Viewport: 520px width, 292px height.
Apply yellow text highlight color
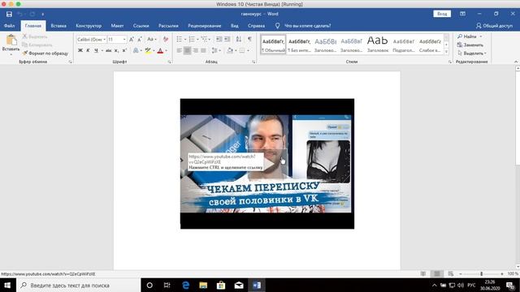(148, 50)
